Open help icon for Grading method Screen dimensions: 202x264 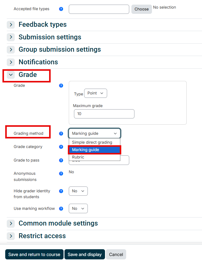click(x=61, y=134)
